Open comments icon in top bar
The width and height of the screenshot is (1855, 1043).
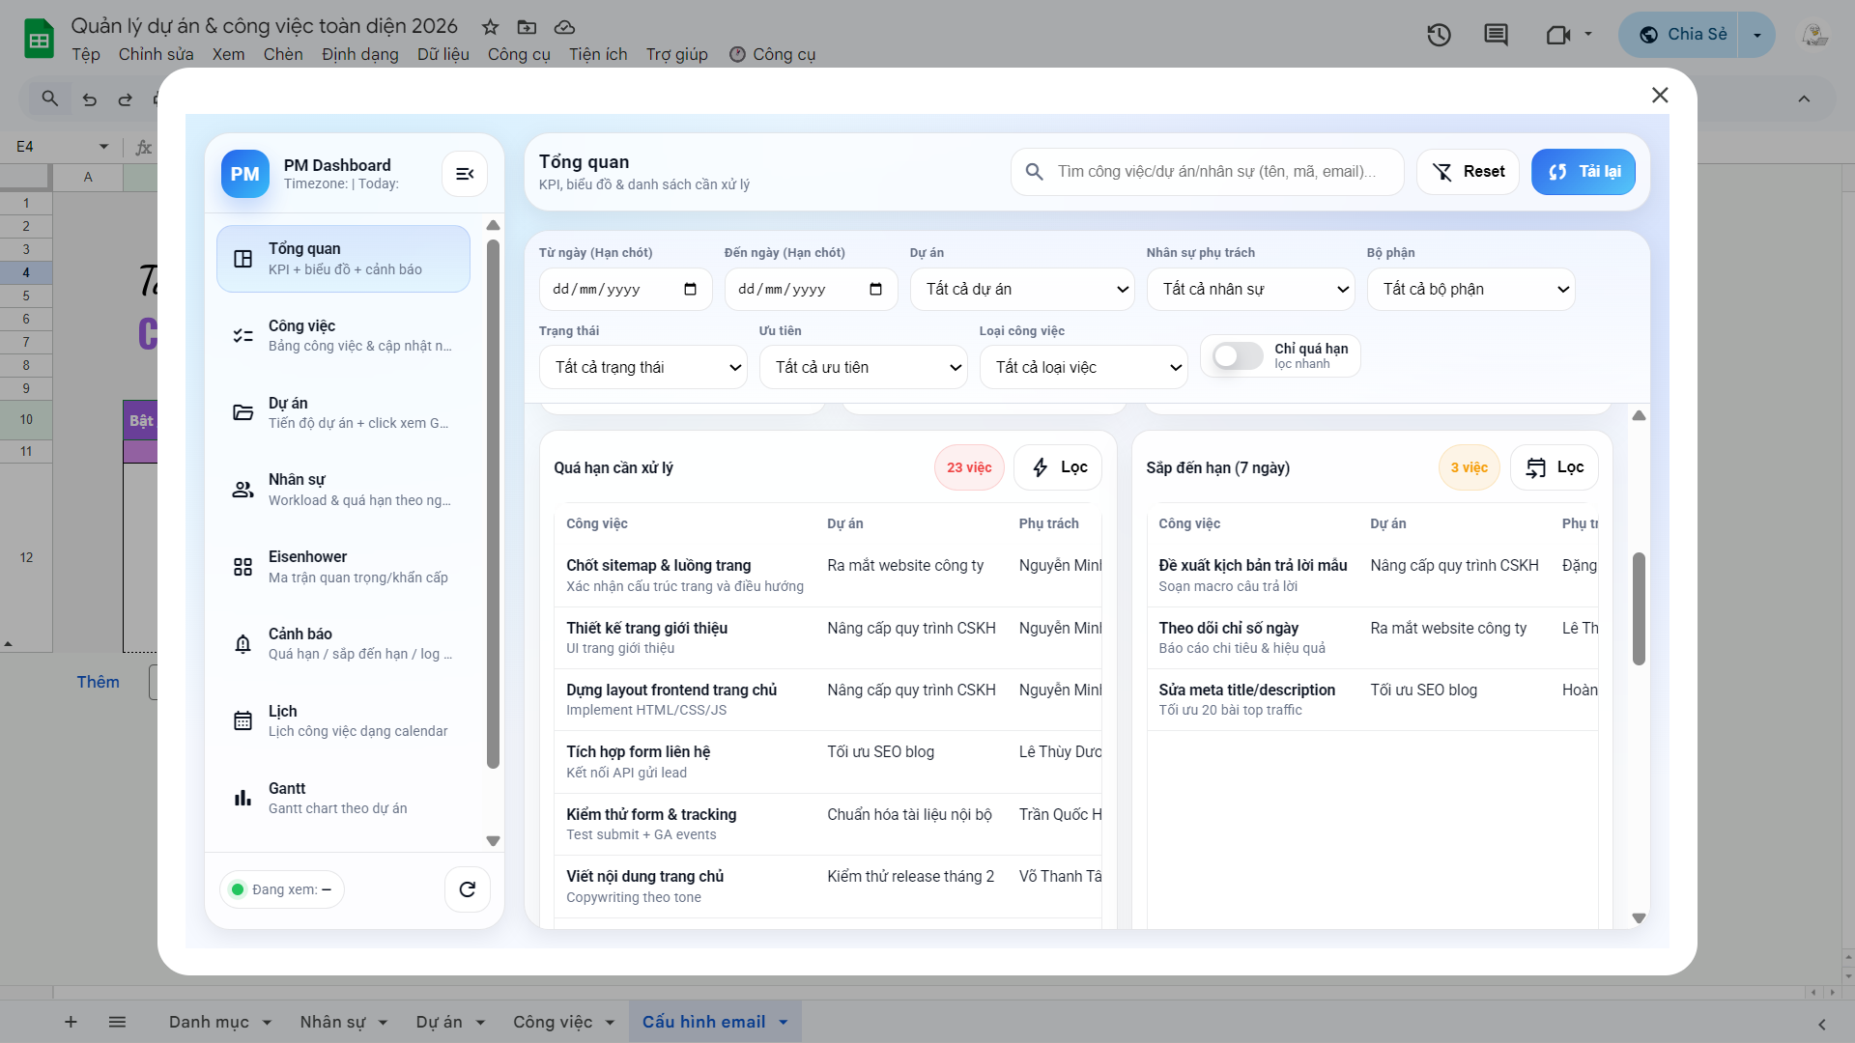pos(1496,36)
